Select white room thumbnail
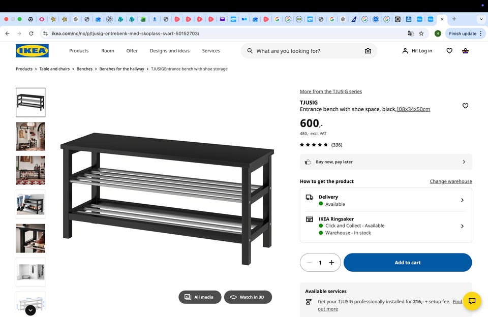 tap(30, 272)
